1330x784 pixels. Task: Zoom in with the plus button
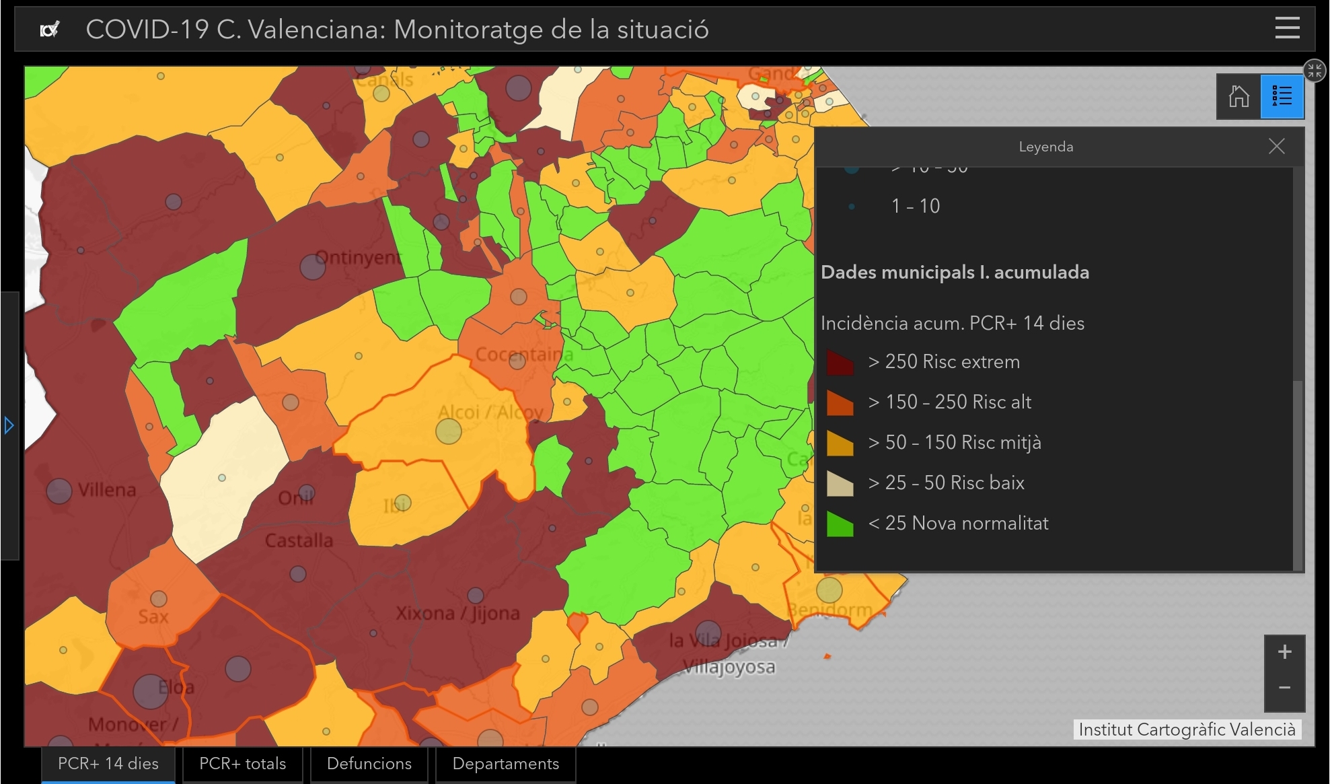click(1284, 652)
